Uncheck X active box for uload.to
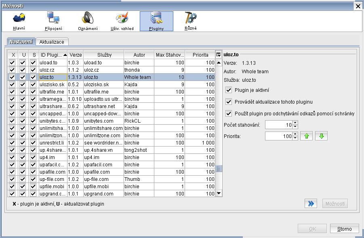The image size is (364, 238). 12,62
